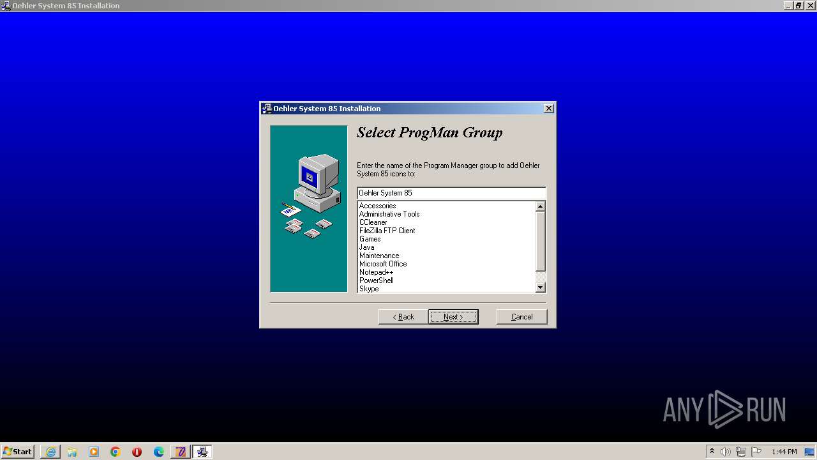
Task: Open the Windows Start menu
Action: coord(17,452)
